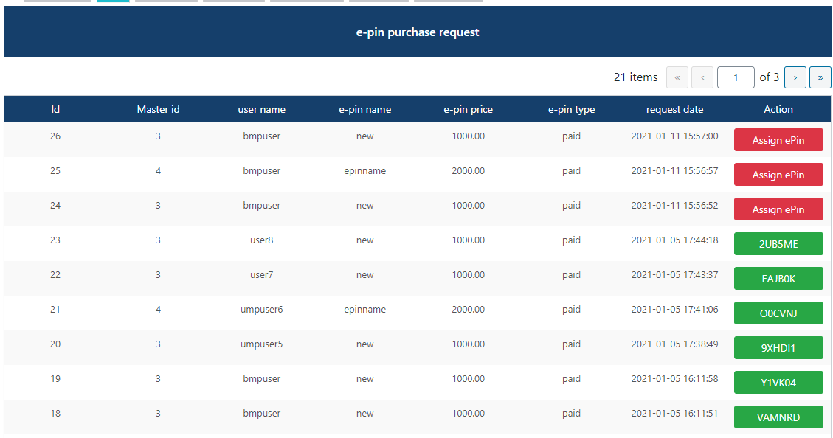The height and width of the screenshot is (438, 833).
Task: Assign ePin for request Id 26
Action: tap(778, 139)
